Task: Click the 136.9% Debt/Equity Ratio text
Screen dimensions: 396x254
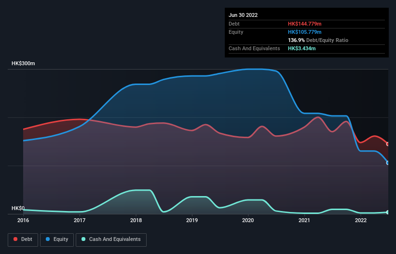Action: tap(318, 40)
